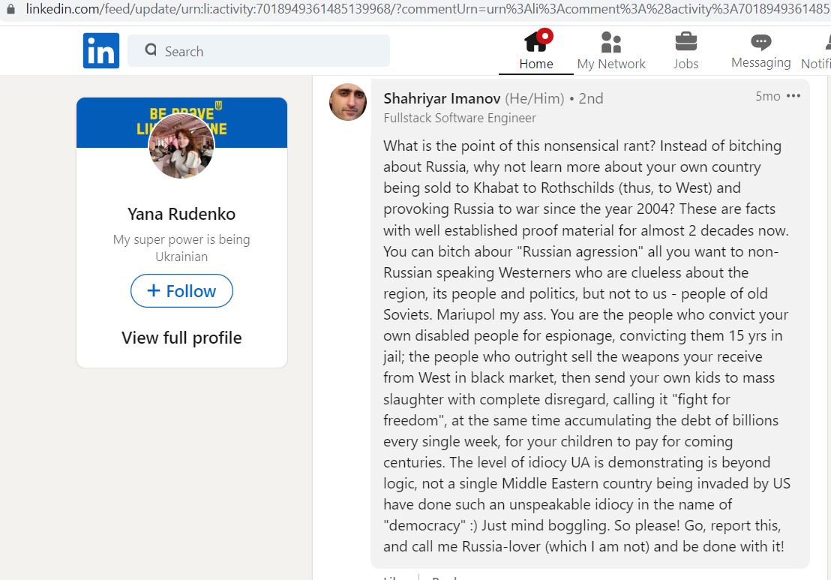
Task: Open View full profile link
Action: (x=181, y=338)
